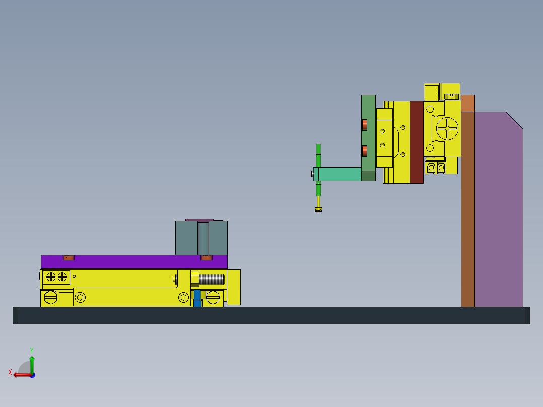Image resolution: width=543 pixels, height=407 pixels.
Task: Click the red X axis arrow of the triad
Action: point(23,375)
